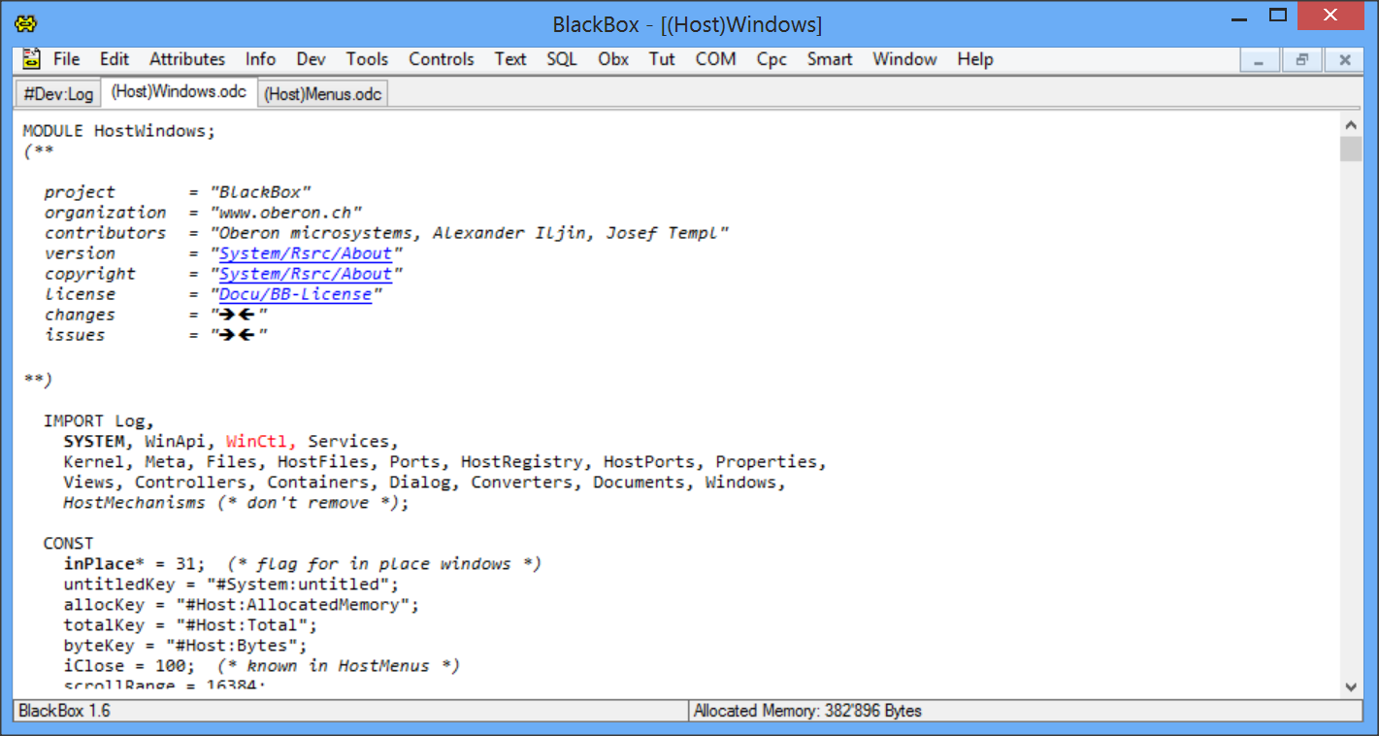Viewport: 1379px width, 736px height.
Task: Open the Docu/BB-License link
Action: pos(295,294)
